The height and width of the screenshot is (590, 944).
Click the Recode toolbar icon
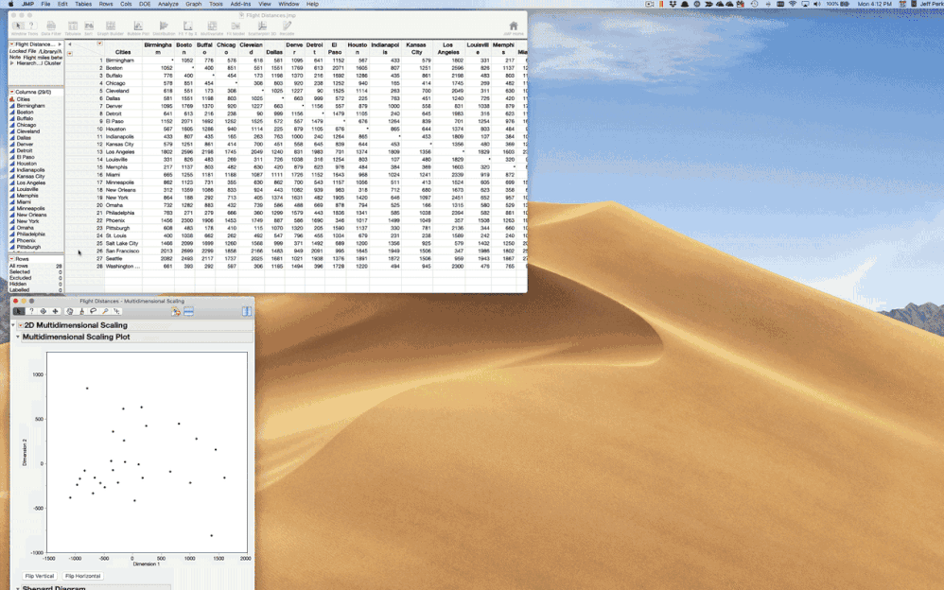(x=287, y=27)
